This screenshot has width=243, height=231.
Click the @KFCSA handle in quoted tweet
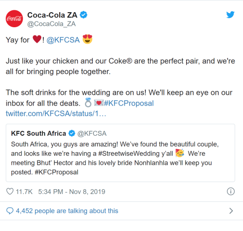[x=92, y=133]
